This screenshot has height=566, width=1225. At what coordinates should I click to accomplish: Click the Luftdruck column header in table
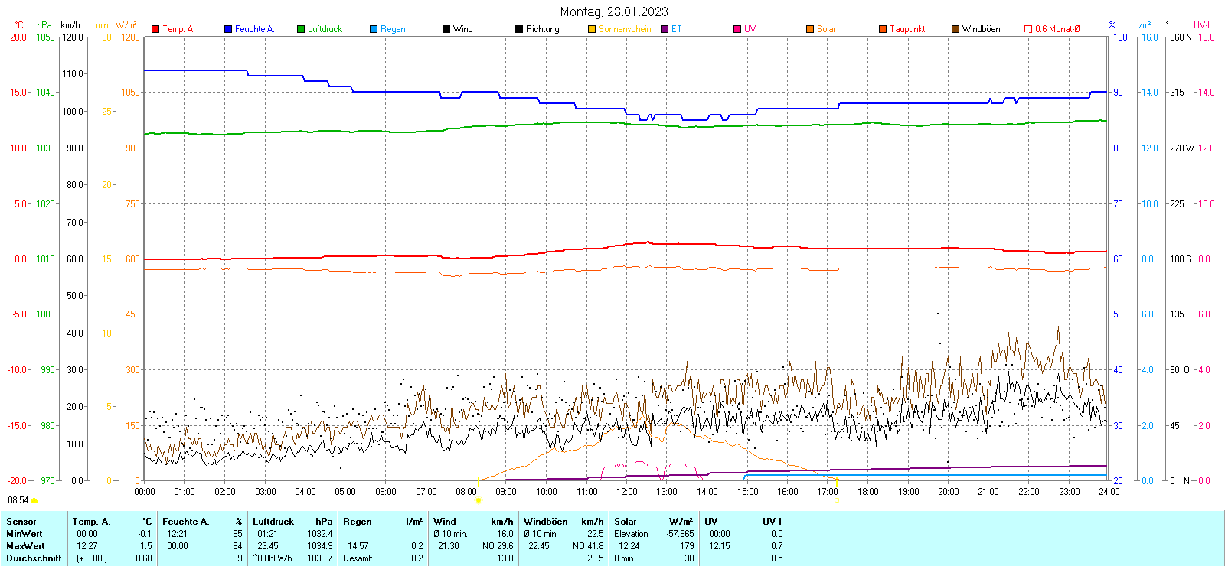[273, 522]
